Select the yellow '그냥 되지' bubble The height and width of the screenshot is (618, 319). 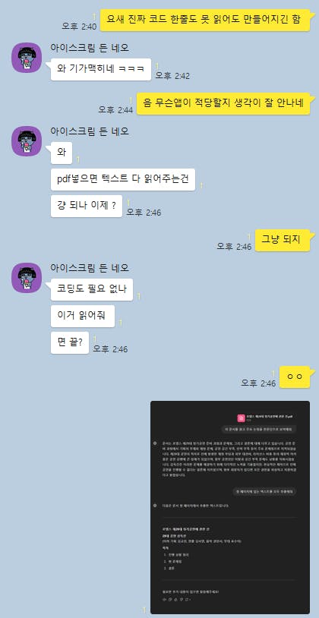[x=283, y=241]
